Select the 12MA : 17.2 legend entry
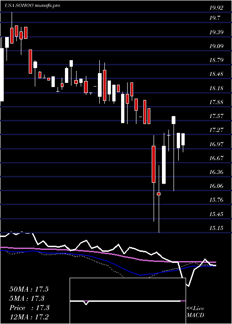232x324 pixels. click(29, 317)
